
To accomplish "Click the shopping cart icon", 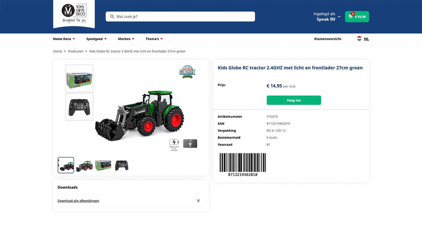I will click(x=350, y=17).
